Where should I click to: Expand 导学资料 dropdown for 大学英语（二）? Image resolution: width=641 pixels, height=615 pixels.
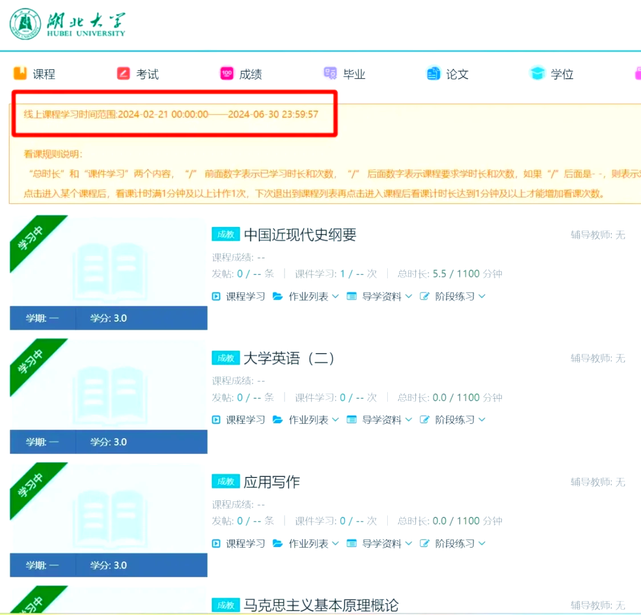point(409,420)
